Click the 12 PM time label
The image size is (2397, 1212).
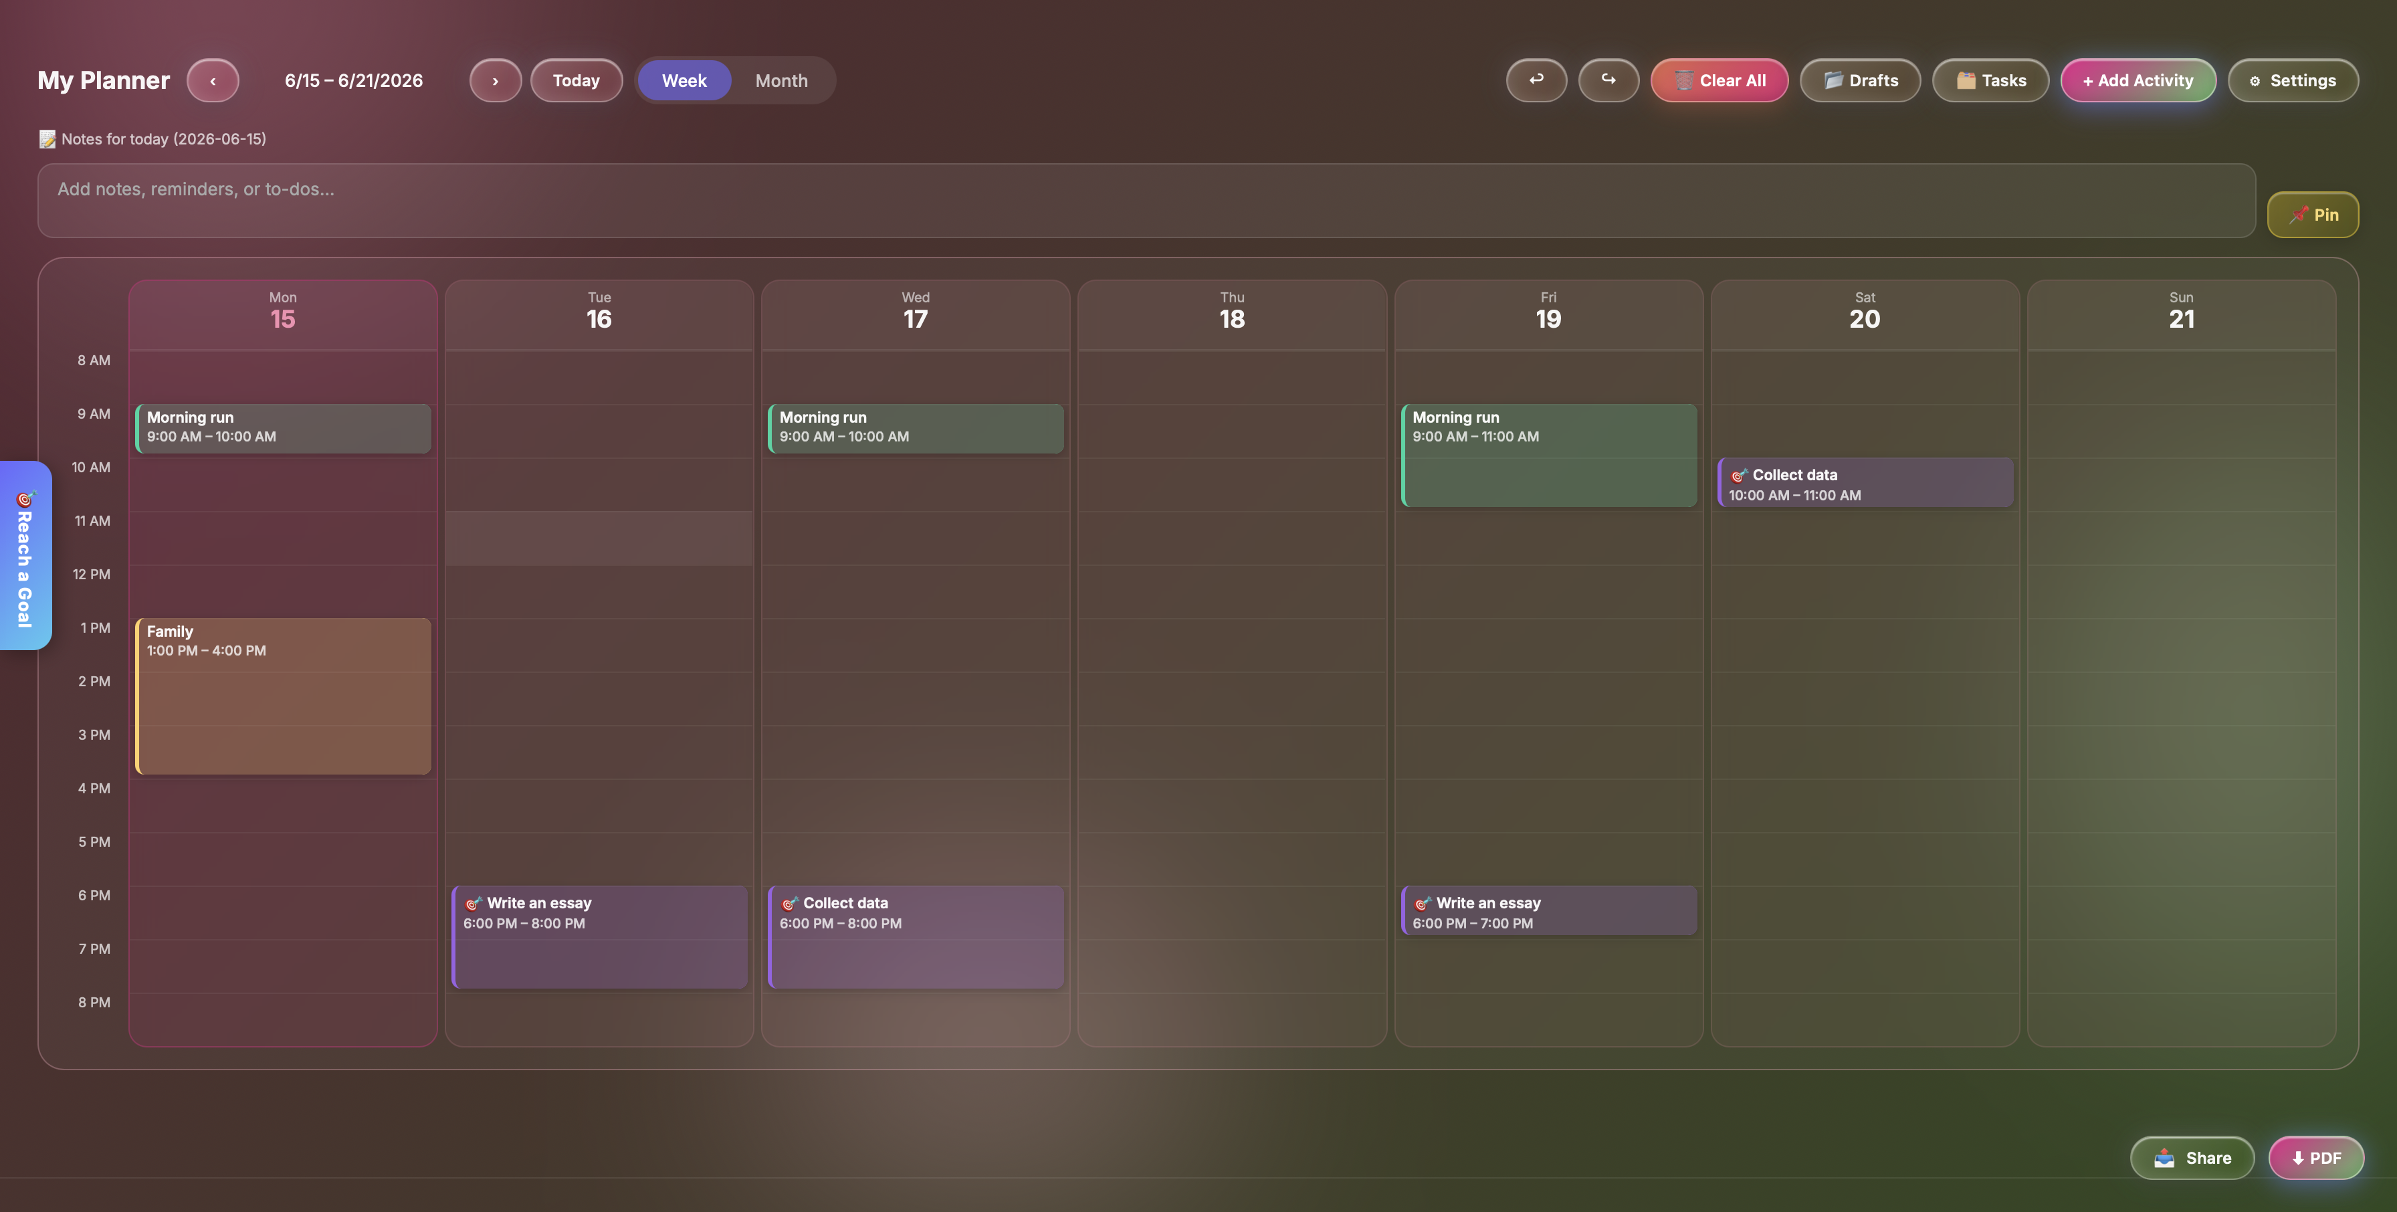[91, 575]
